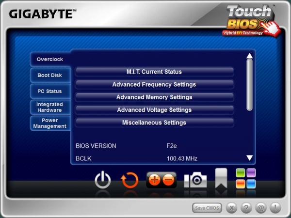Open Miscellaneous Settings
Image resolution: width=291 pixels, height=218 pixels.
point(154,123)
